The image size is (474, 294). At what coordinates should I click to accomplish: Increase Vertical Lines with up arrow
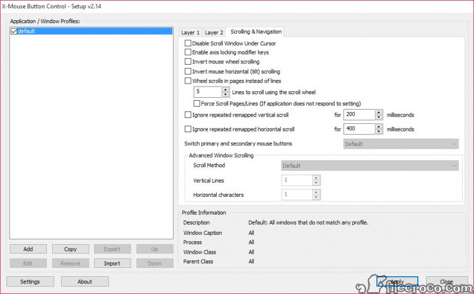316,178
